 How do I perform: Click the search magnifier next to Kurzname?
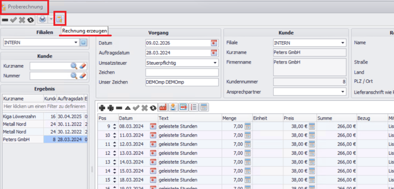(x=74, y=66)
